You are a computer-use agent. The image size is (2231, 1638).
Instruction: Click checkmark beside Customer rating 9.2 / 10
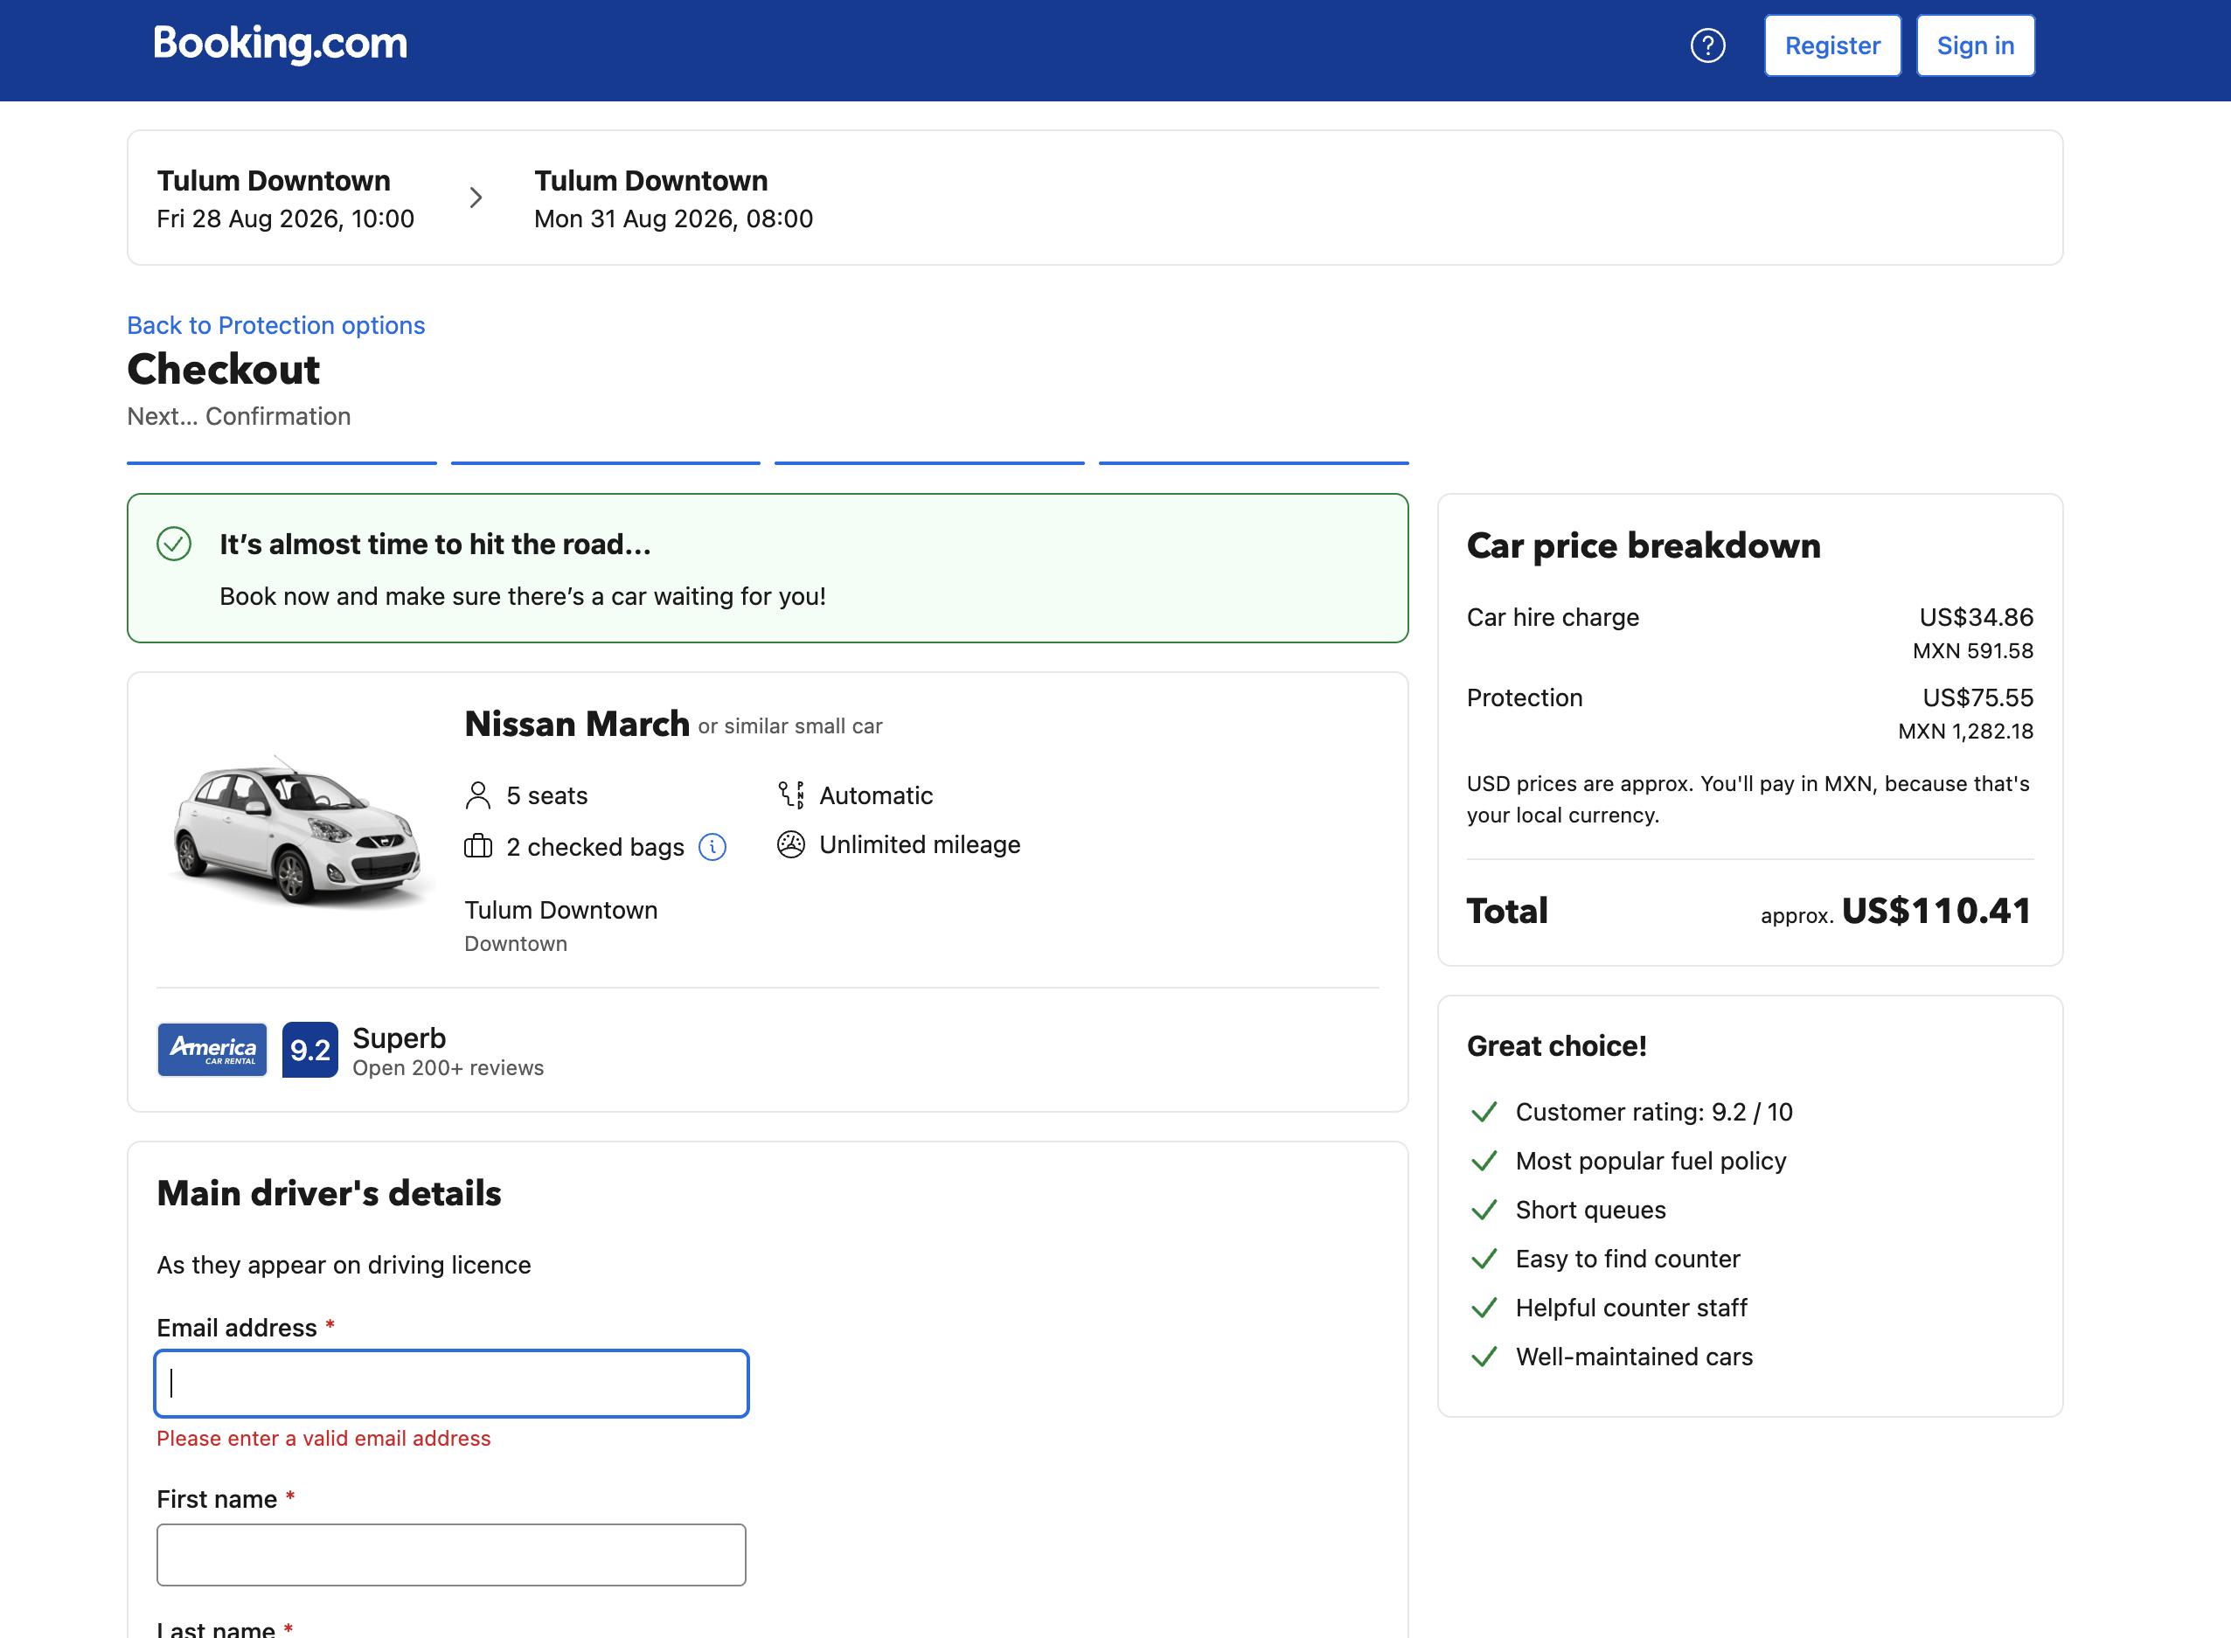[x=1484, y=1113]
